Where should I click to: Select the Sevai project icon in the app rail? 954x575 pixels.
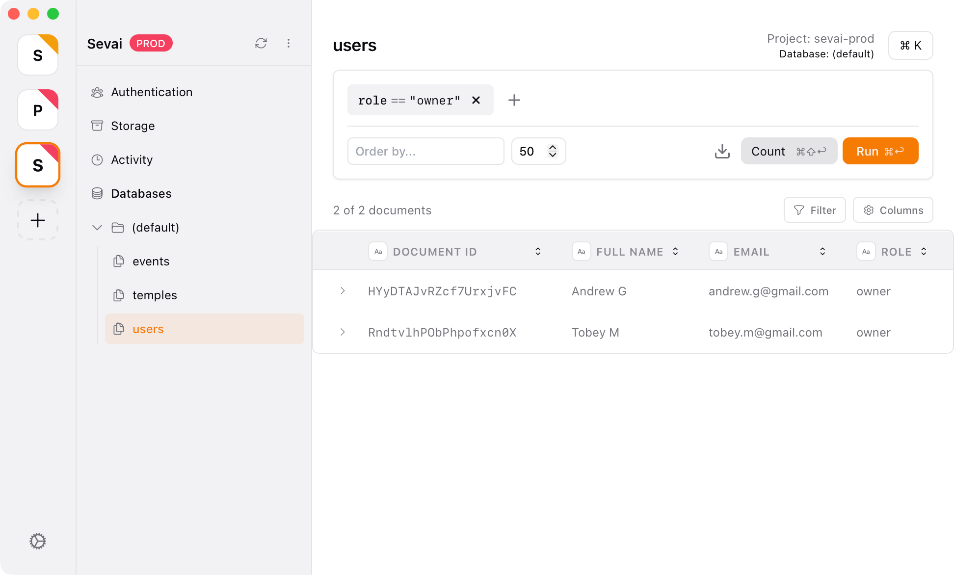37,165
